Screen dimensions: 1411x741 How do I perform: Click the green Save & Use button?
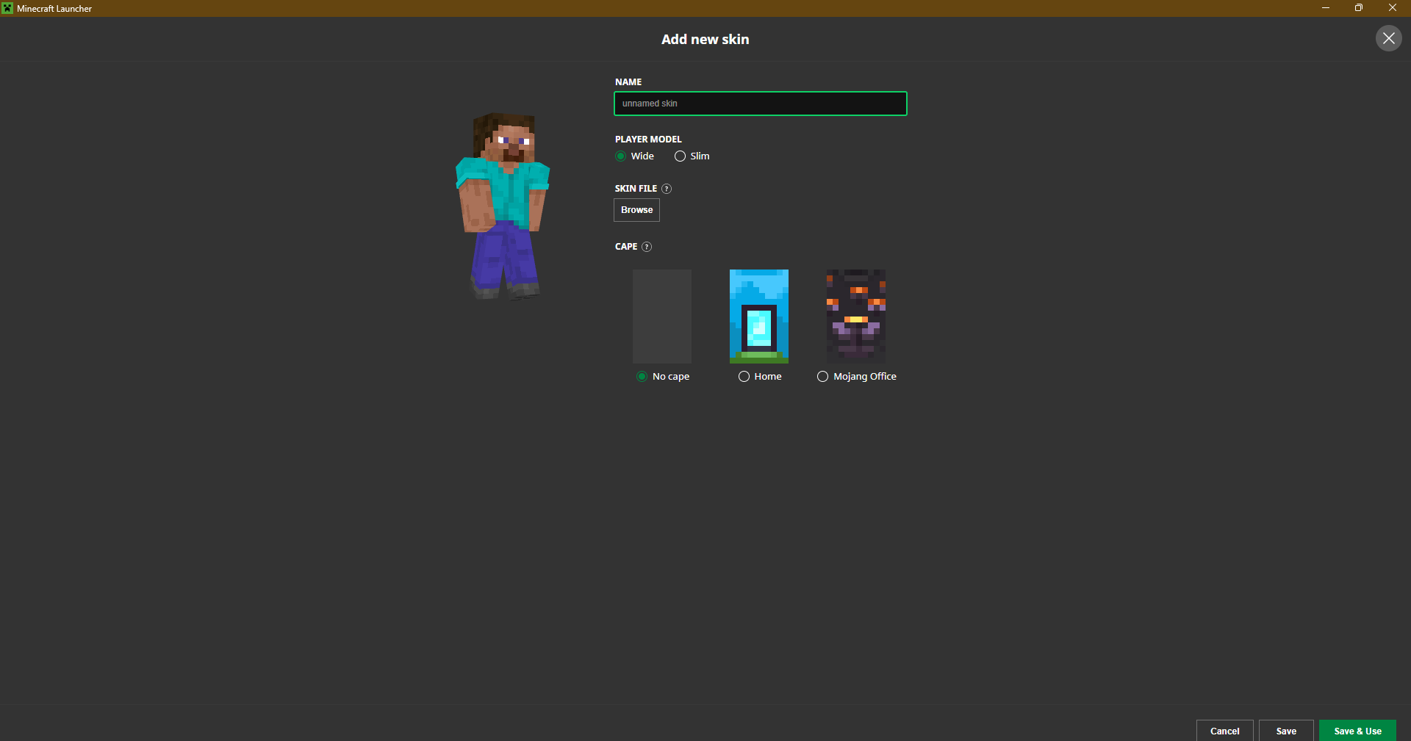1357,731
